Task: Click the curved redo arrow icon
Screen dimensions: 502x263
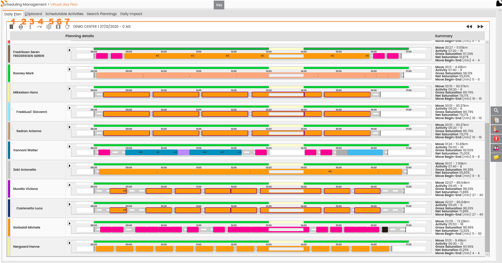Action: (39, 27)
